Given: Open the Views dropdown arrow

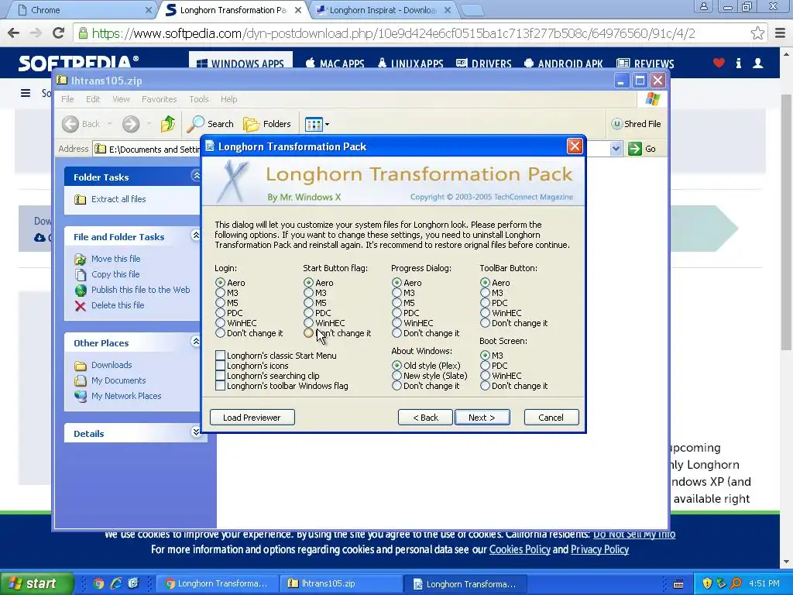Looking at the screenshot, I should point(328,124).
